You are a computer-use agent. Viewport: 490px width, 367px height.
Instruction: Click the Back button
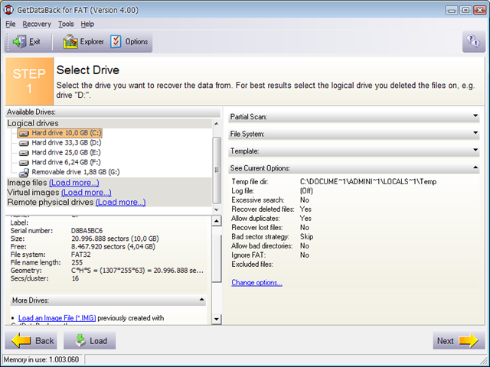coord(31,340)
